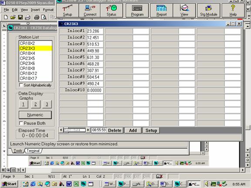Open Word's Edit menu
Screen dimensions: 251x188
coord(15,10)
